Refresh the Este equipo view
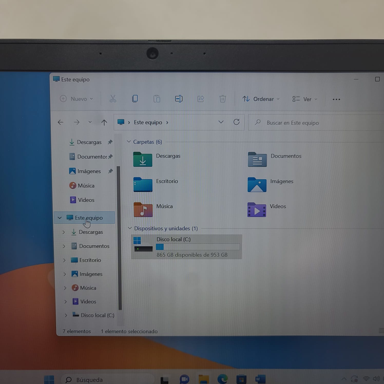384x384 pixels. (x=236, y=122)
